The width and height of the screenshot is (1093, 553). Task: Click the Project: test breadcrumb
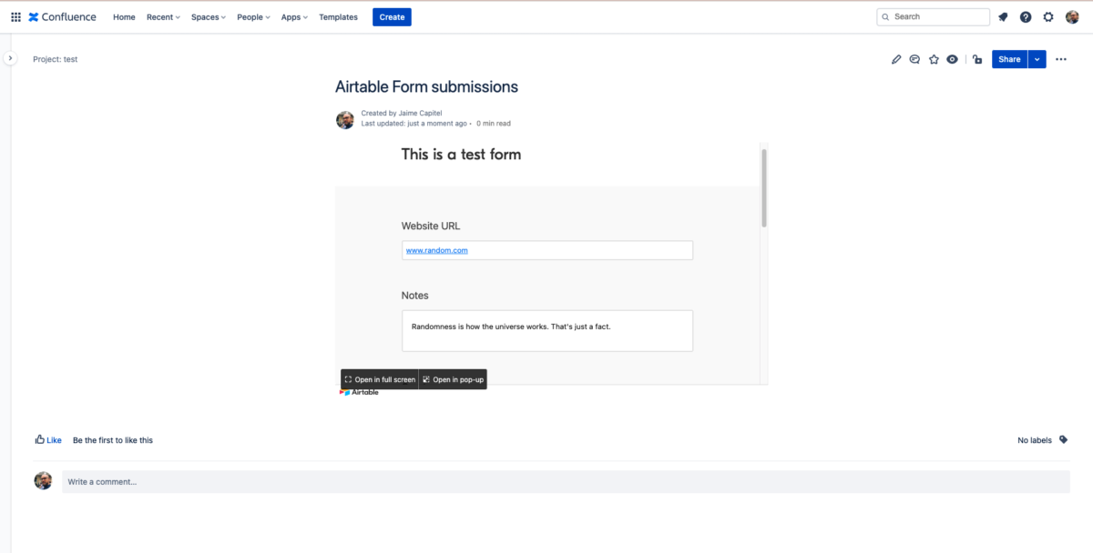[56, 59]
